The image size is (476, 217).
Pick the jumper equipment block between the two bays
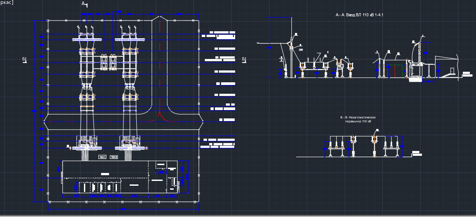[109, 62]
